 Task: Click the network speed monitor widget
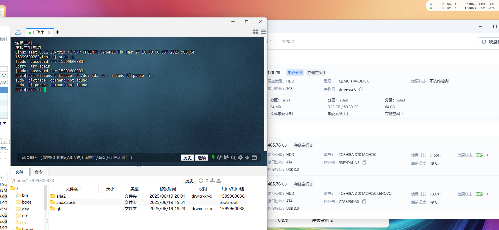pyautogui.click(x=462, y=6)
